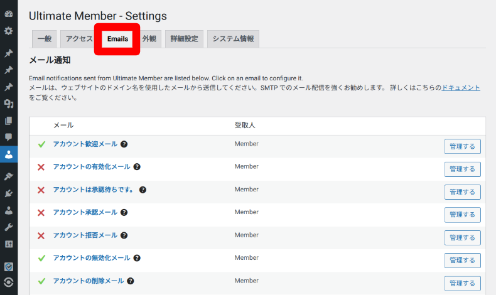Click the メール通知 section heading
Screen dimensions: 496x295
tap(50, 60)
